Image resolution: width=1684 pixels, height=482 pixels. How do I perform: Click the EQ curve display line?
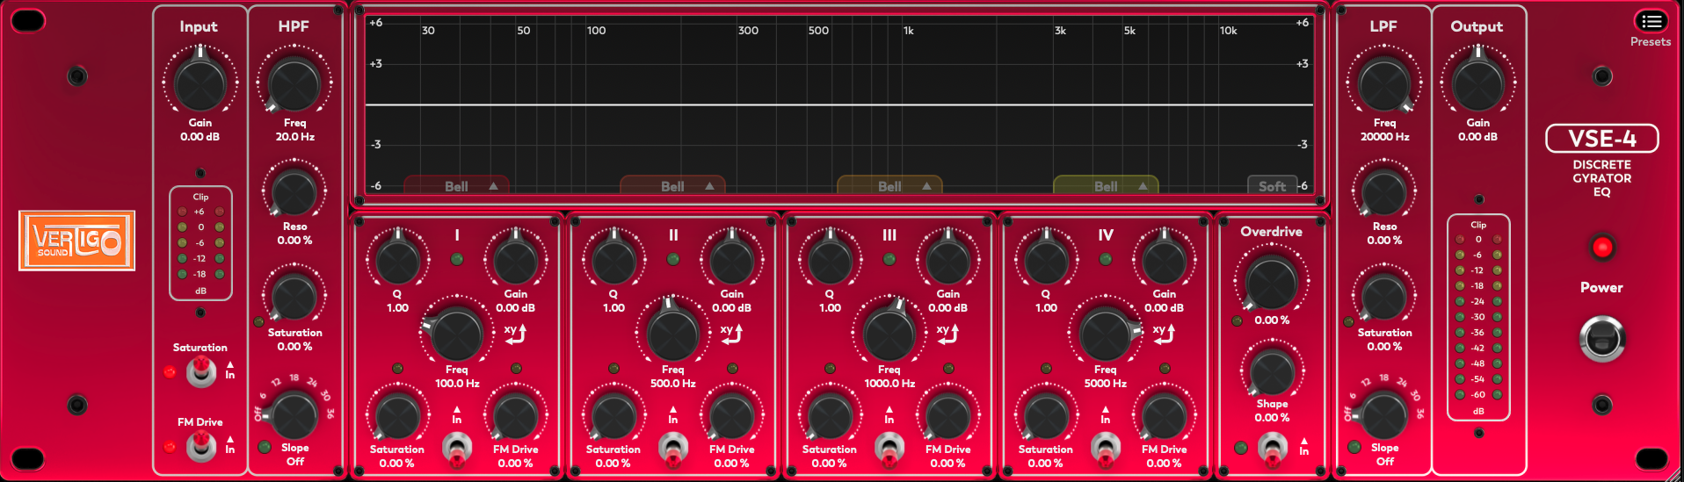839,104
